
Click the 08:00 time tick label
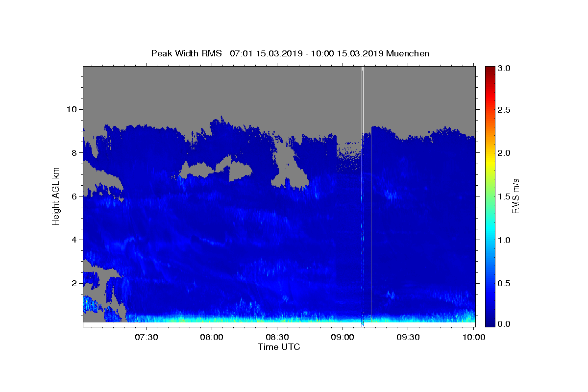[212, 337]
